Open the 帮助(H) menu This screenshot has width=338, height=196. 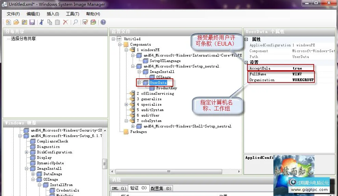coord(93,14)
